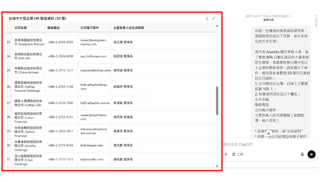Click the plus attach icon
Screen dimensions: 323x182
[x=226, y=154]
